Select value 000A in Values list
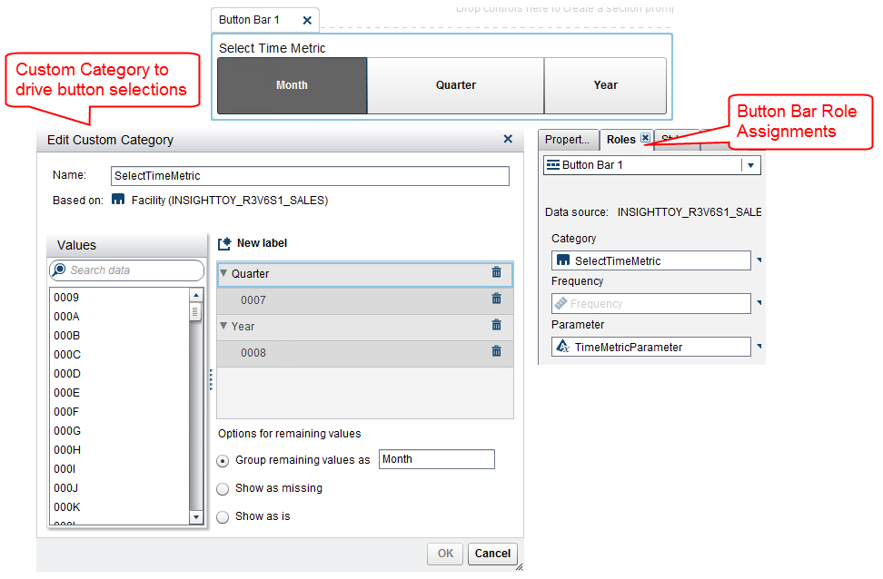This screenshot has height=579, width=883. pos(119,316)
